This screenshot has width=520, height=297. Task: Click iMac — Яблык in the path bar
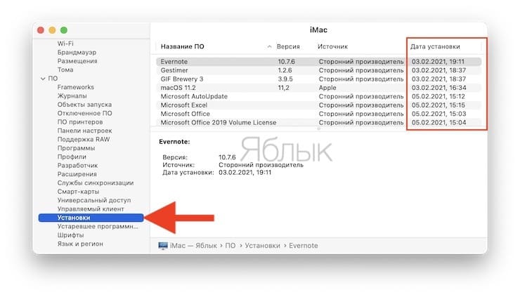[x=193, y=246]
